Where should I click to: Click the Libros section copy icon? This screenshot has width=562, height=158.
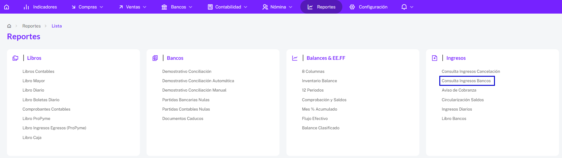[15, 58]
